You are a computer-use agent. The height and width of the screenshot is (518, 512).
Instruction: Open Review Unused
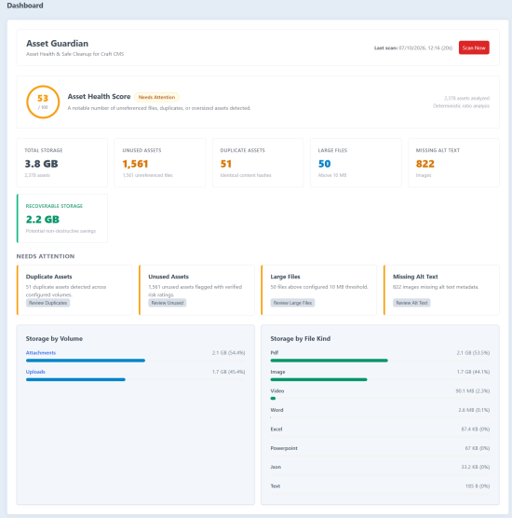(x=167, y=303)
